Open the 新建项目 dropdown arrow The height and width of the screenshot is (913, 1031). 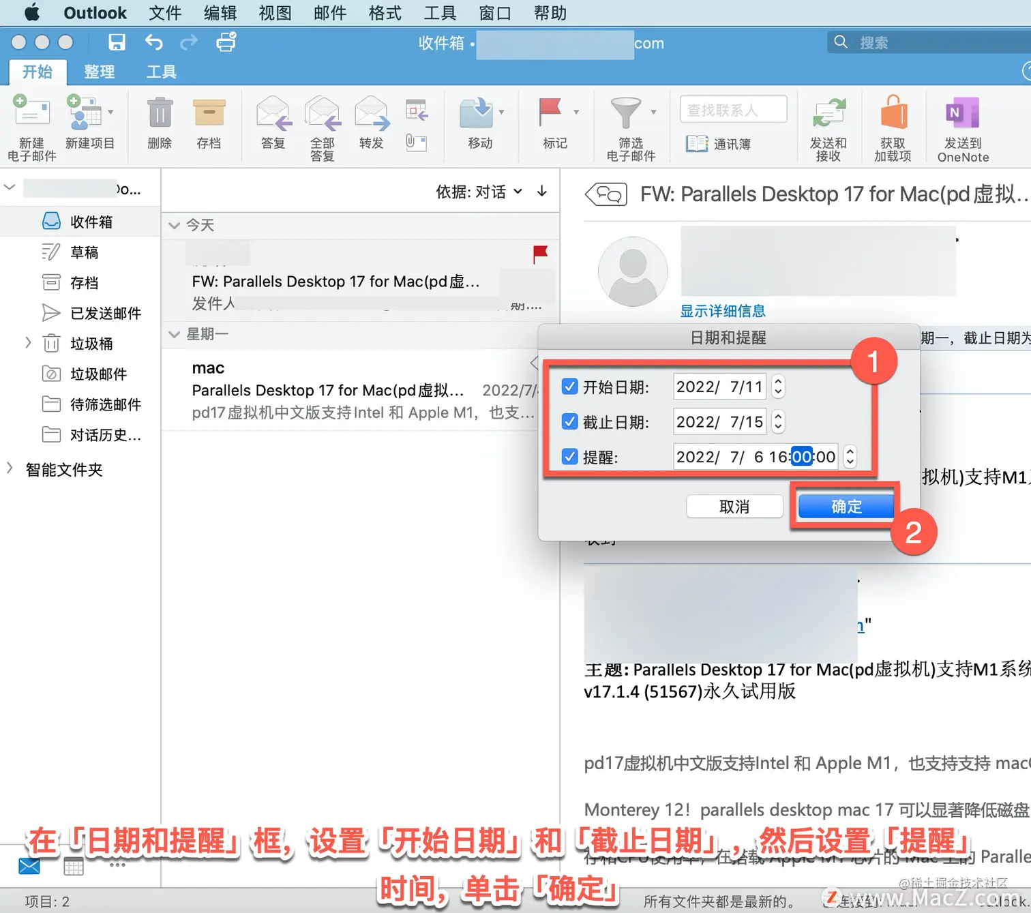[x=110, y=112]
